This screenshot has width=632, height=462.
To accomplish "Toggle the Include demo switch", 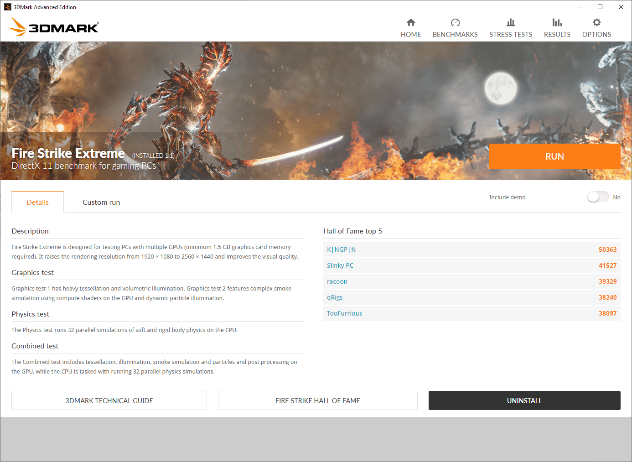I will (598, 197).
